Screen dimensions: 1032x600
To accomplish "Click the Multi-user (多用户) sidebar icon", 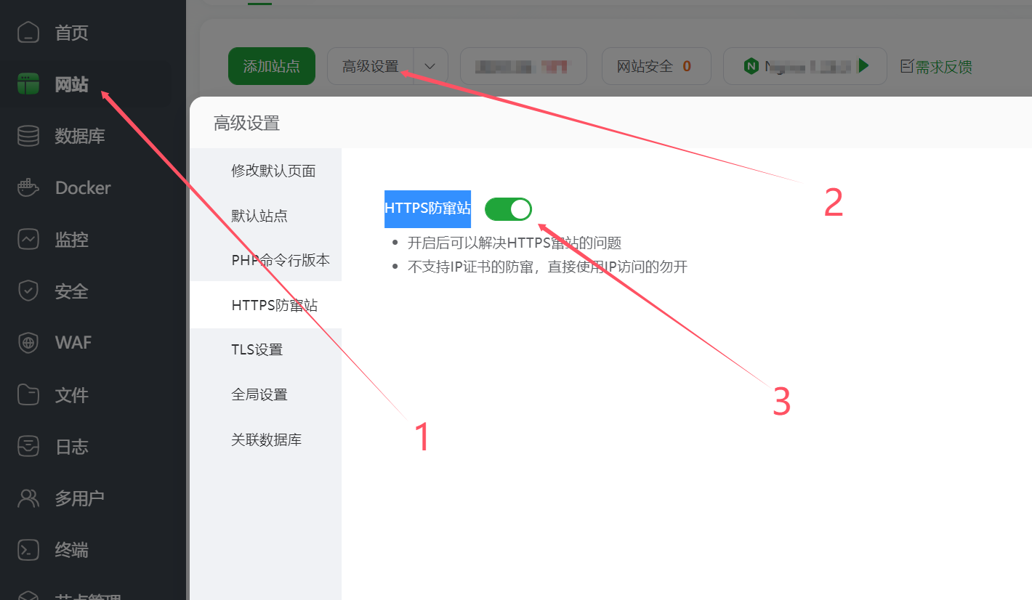I will coord(28,498).
